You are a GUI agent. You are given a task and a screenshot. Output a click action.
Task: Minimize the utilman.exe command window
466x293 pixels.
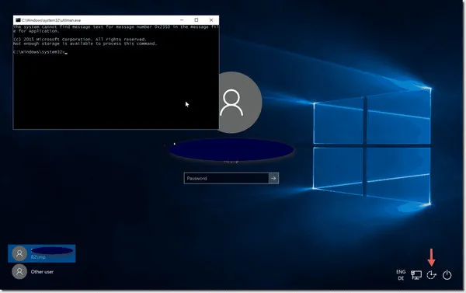(x=182, y=20)
